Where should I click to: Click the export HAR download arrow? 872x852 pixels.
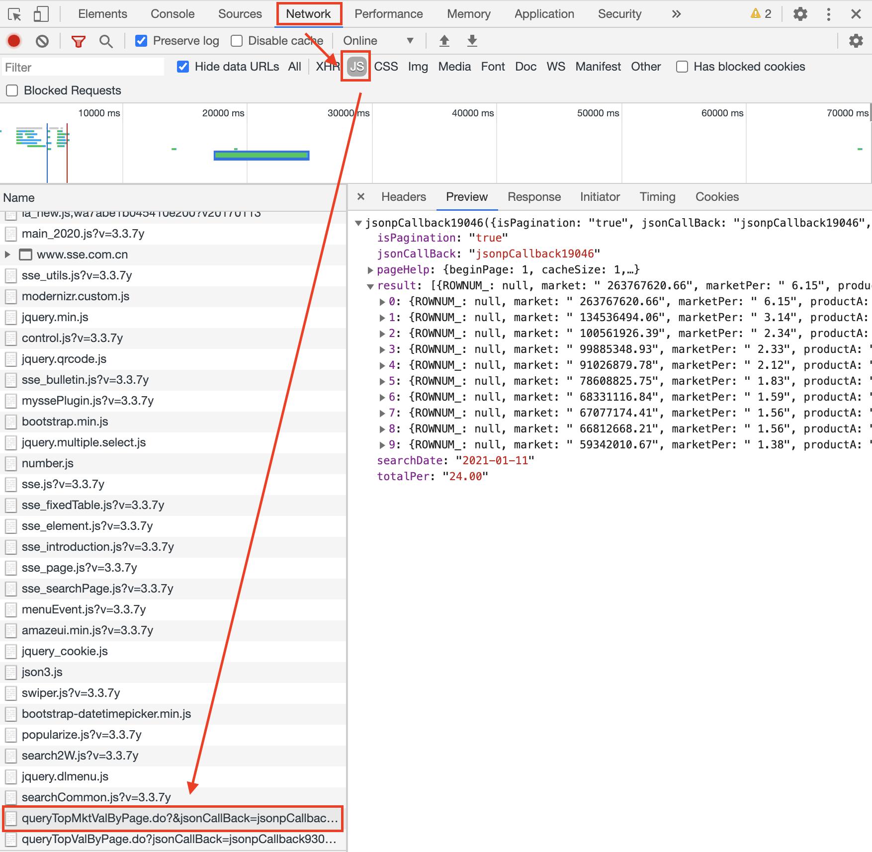click(x=472, y=41)
